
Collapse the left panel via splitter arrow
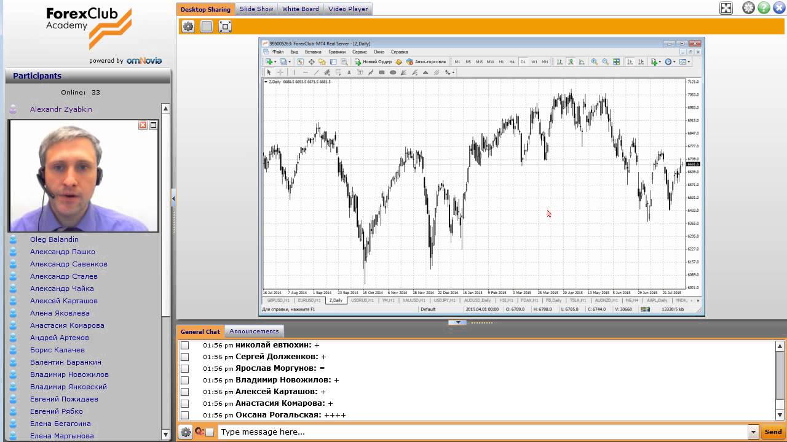tap(173, 198)
